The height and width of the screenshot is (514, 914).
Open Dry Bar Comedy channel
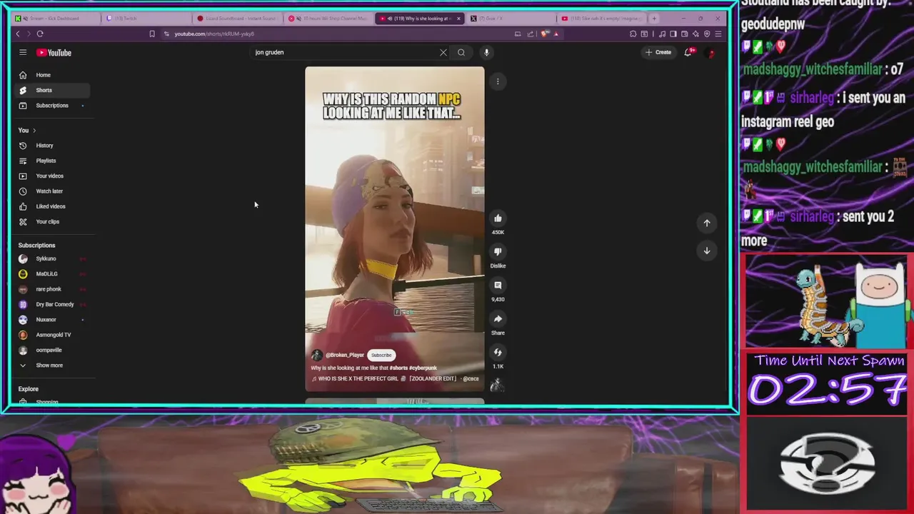[x=51, y=304]
